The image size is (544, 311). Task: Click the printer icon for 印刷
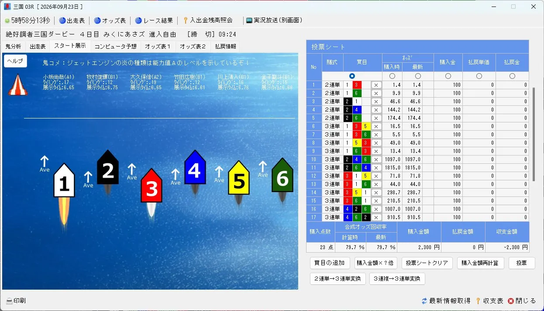click(9, 301)
